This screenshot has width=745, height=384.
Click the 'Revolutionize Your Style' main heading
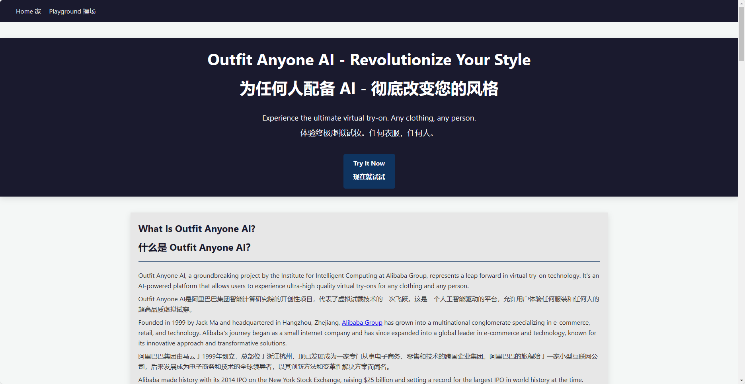coord(369,60)
